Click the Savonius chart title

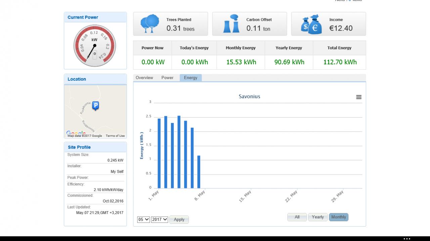pyautogui.click(x=250, y=97)
